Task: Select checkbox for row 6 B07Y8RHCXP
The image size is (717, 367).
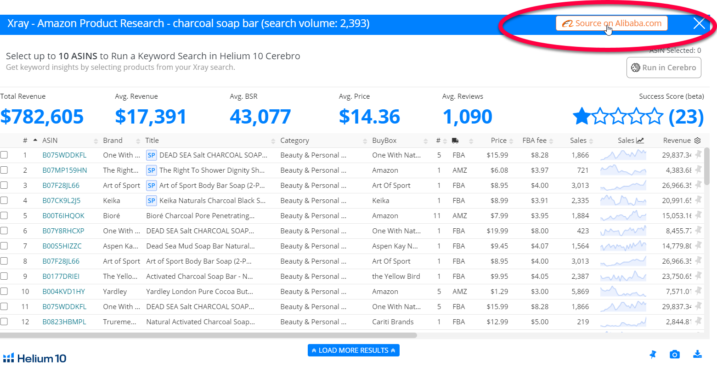Action: 4,231
